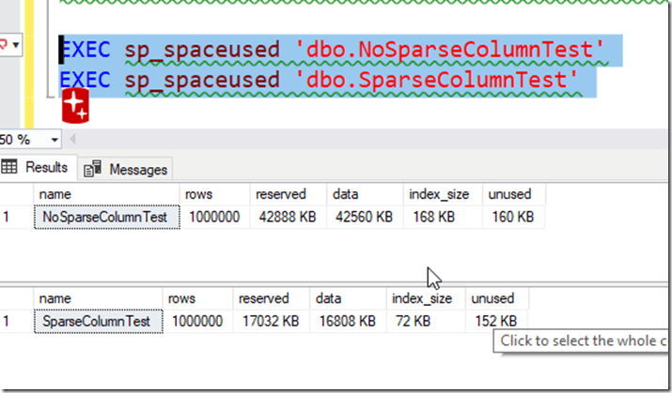Open the editor zoom percentage dropdown
Viewport: 672px width, 393px height.
(x=55, y=140)
